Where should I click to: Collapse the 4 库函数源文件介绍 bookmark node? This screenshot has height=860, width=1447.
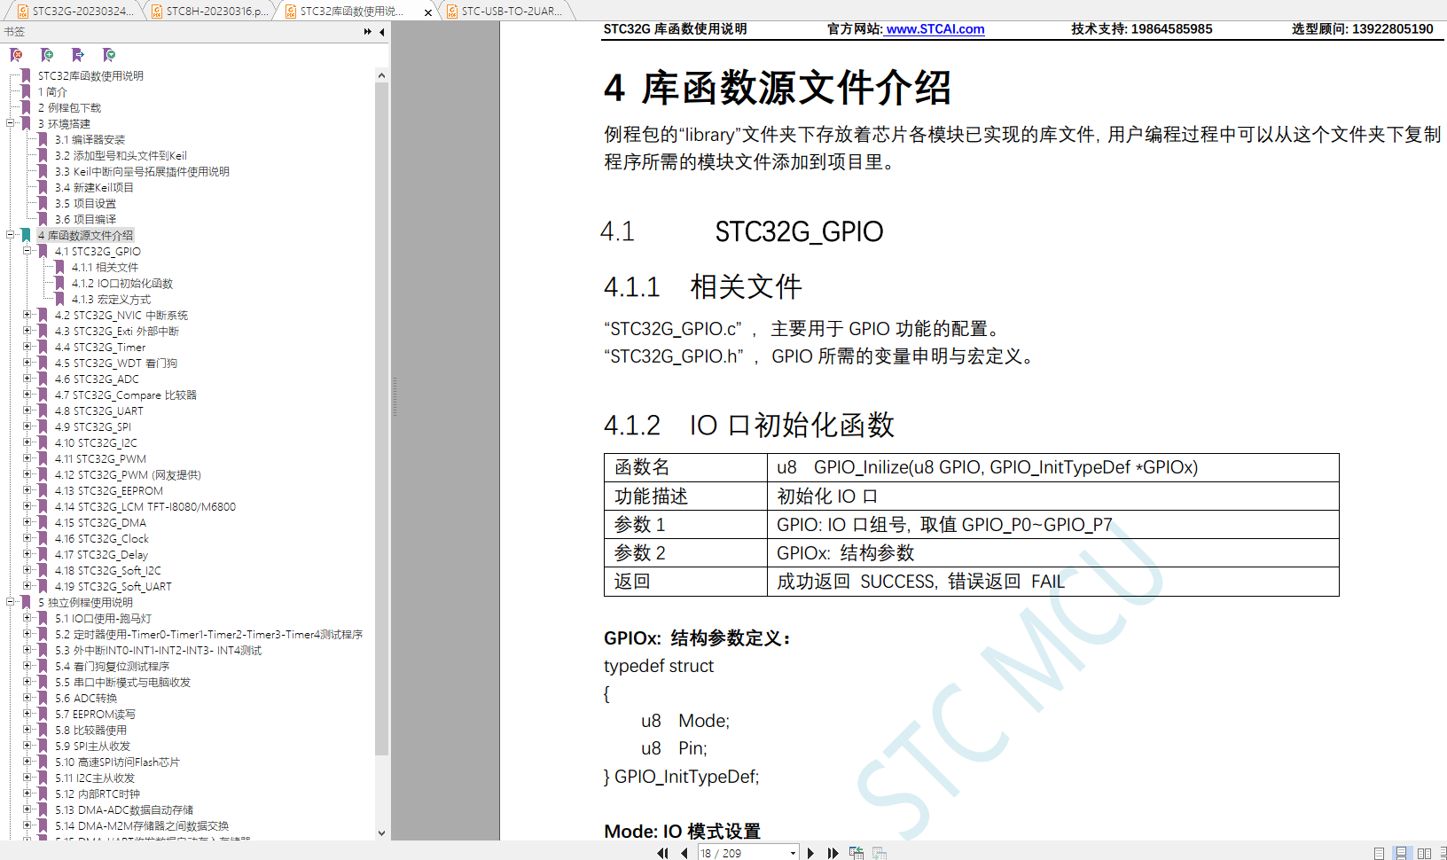[11, 236]
